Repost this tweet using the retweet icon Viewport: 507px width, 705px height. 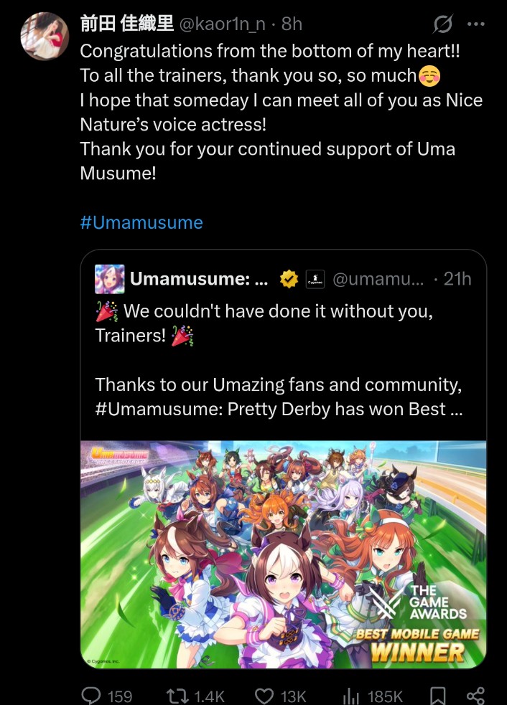(x=177, y=696)
